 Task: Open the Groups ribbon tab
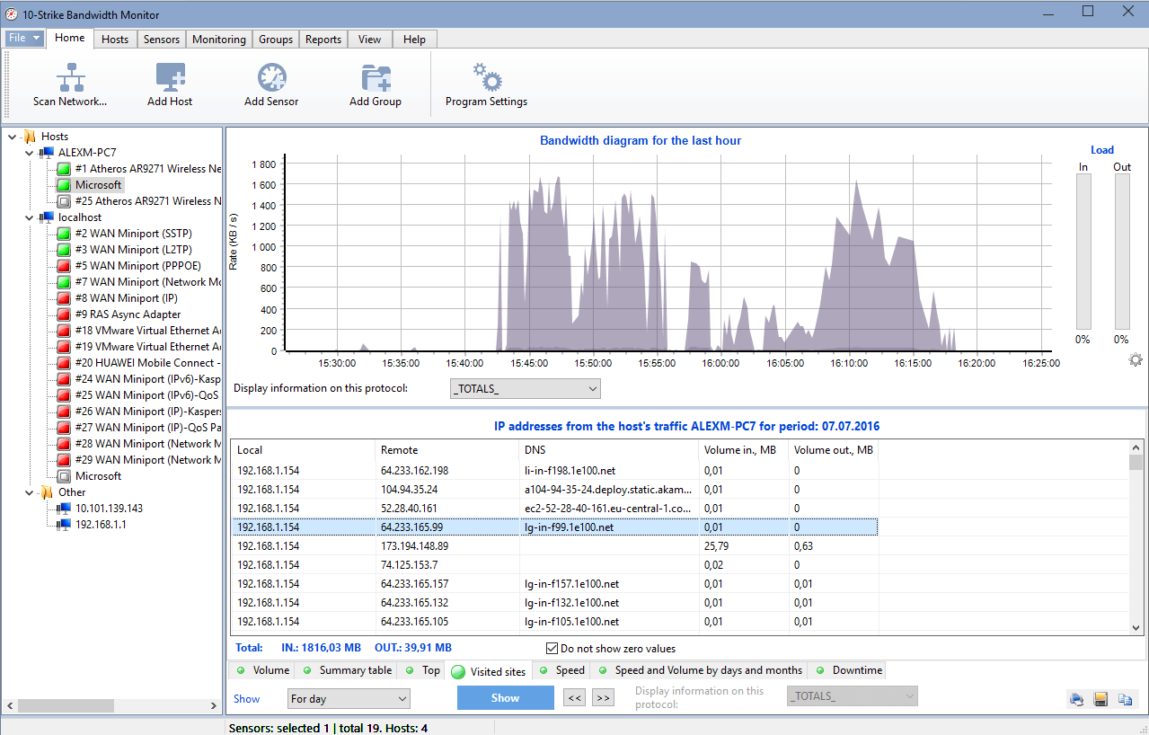coord(276,40)
